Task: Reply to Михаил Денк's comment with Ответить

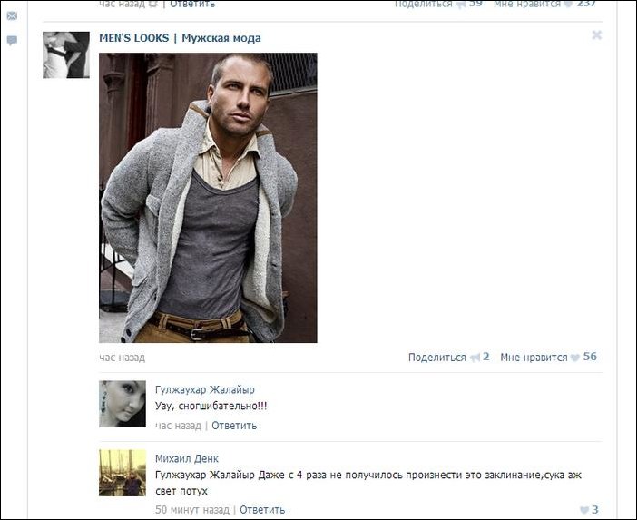Action: [262, 510]
